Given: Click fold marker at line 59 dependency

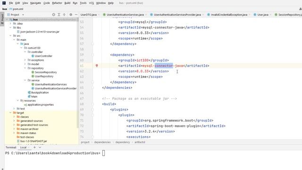Looking at the screenshot, I should (92, 55).
